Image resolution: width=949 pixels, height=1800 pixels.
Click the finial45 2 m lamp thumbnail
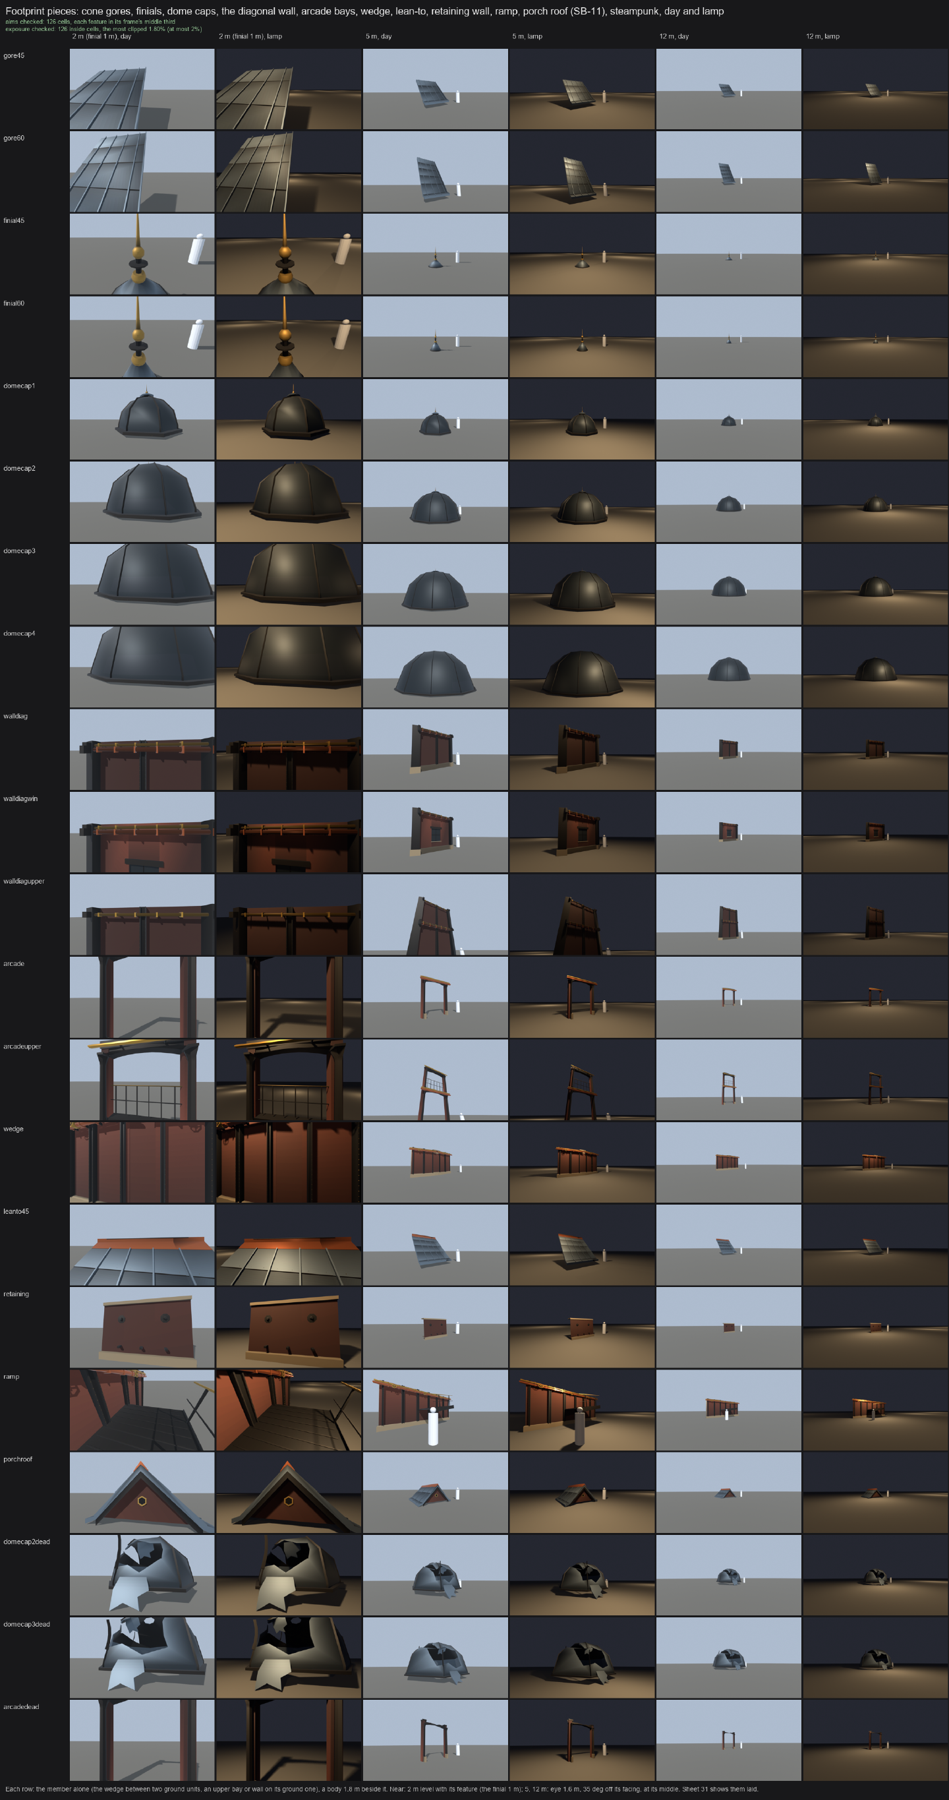click(289, 254)
